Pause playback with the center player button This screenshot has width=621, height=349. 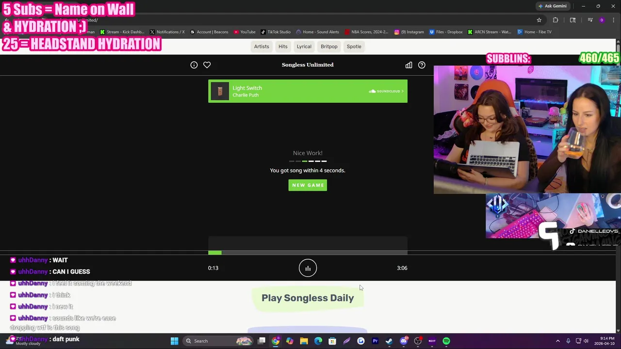308,268
